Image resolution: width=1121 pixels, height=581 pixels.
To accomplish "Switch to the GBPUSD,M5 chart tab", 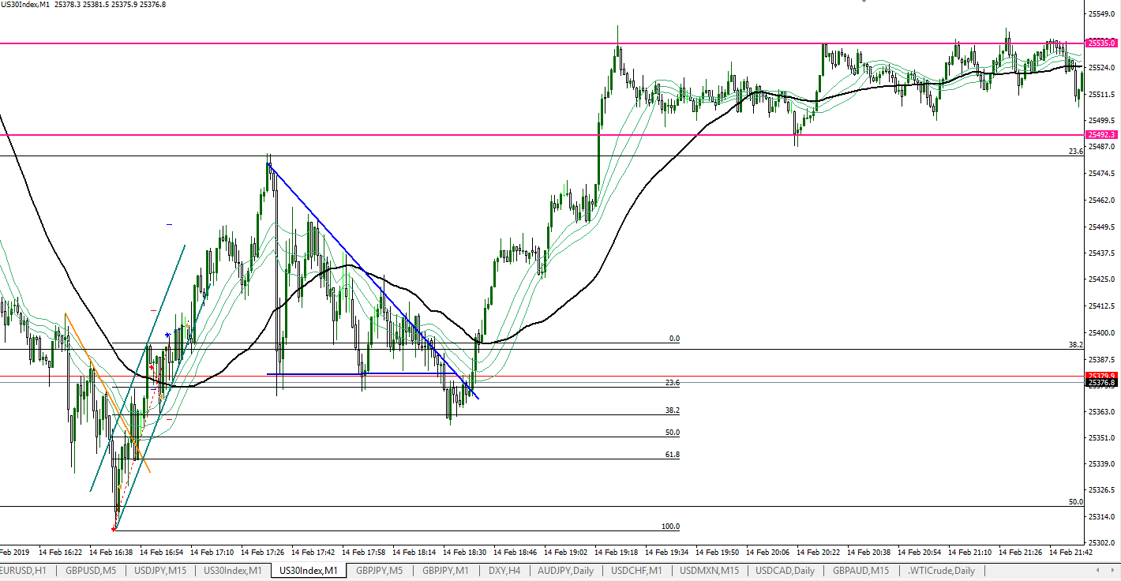I will pos(91,571).
